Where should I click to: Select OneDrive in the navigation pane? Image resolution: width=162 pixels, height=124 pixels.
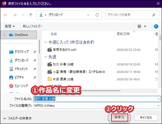(x=19, y=35)
